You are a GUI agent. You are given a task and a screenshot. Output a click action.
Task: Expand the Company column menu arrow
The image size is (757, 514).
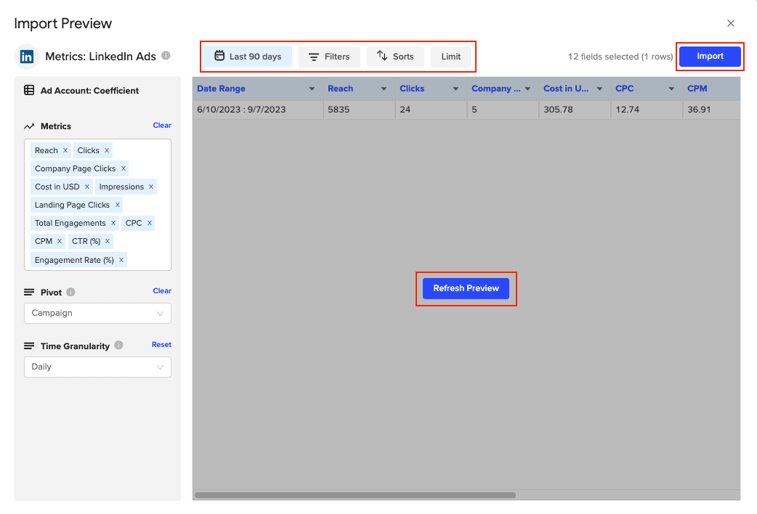pyautogui.click(x=527, y=89)
